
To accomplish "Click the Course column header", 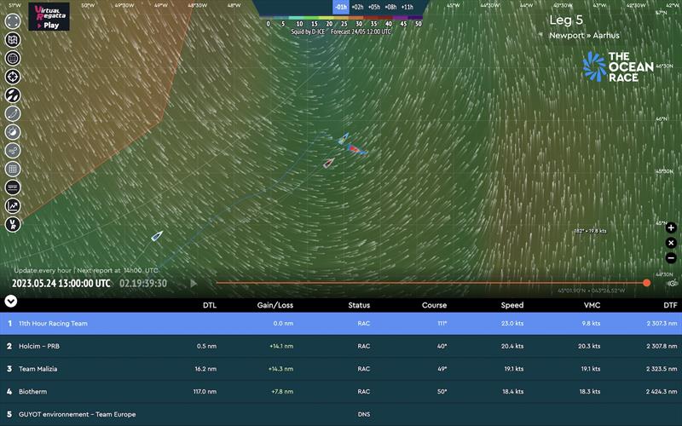I will point(434,305).
